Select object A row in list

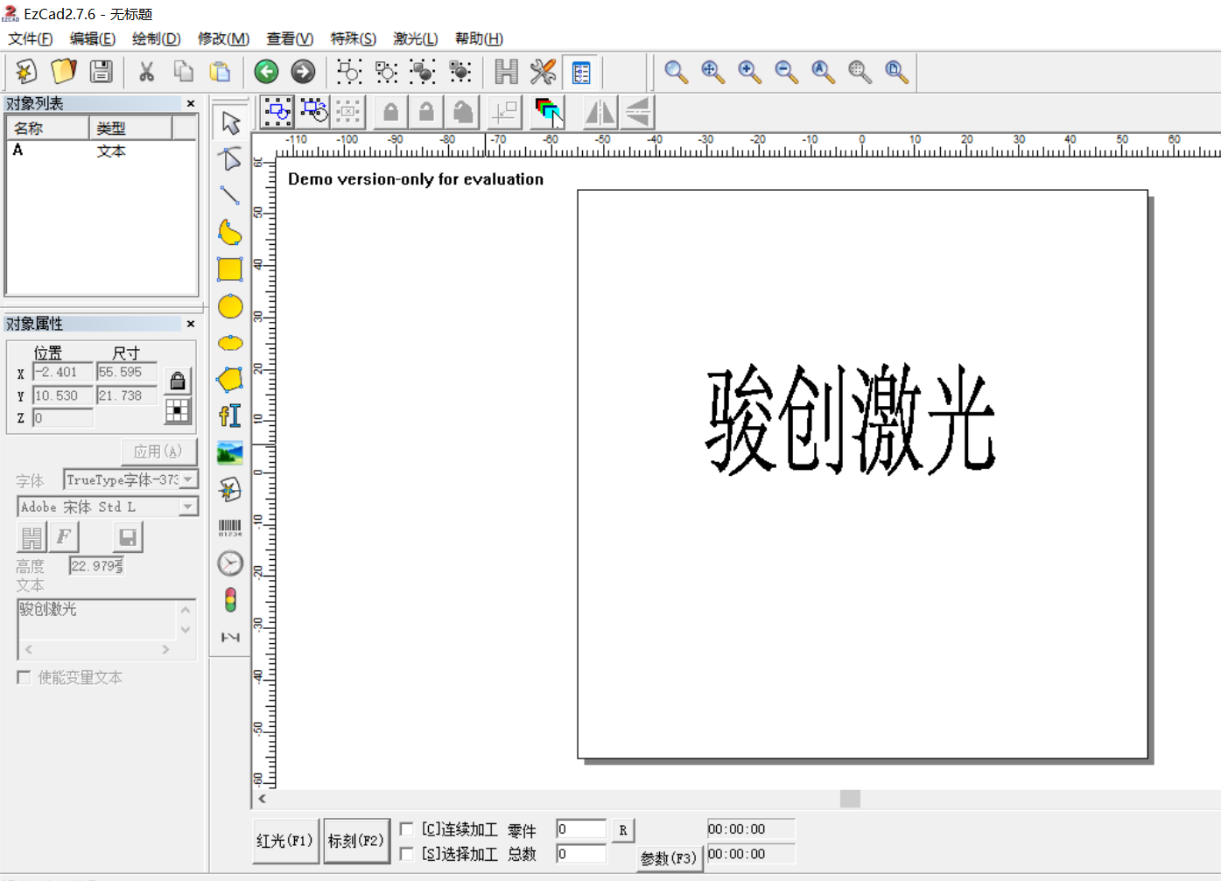pos(101,150)
